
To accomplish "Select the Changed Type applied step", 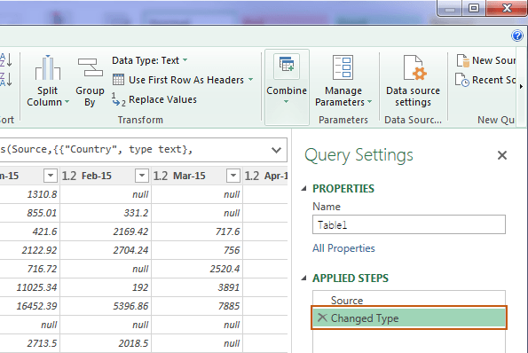I will 409,318.
